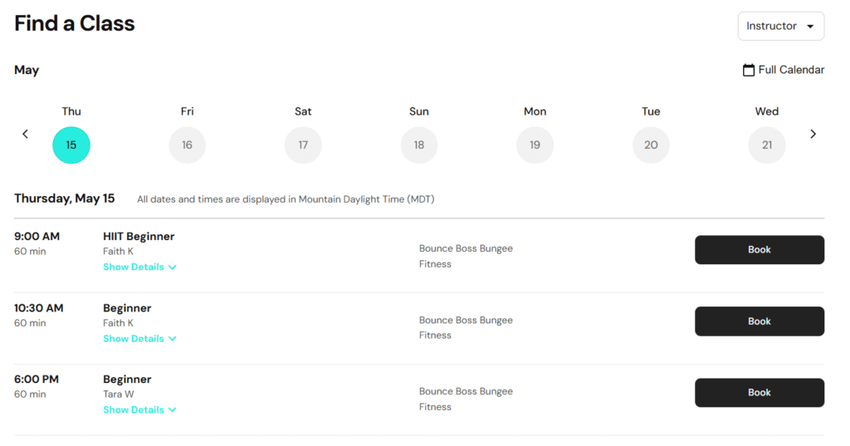Expand Show Details for 10:30 AM Beginner
Image resolution: width=850 pixels, height=446 pixels.
tap(139, 339)
